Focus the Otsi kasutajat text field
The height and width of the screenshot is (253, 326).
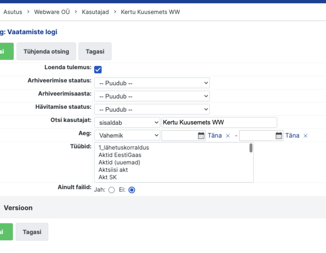(x=219, y=123)
